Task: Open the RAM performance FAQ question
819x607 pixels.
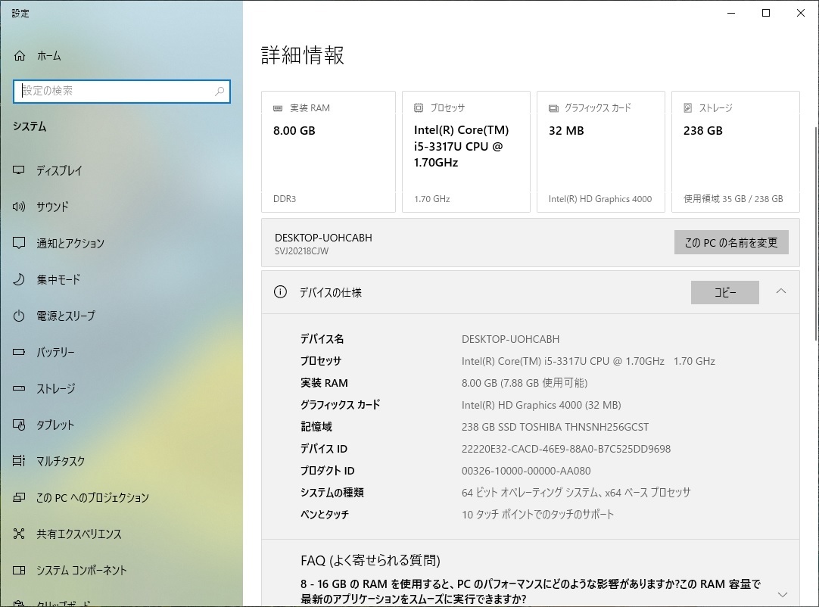Action: click(x=531, y=591)
